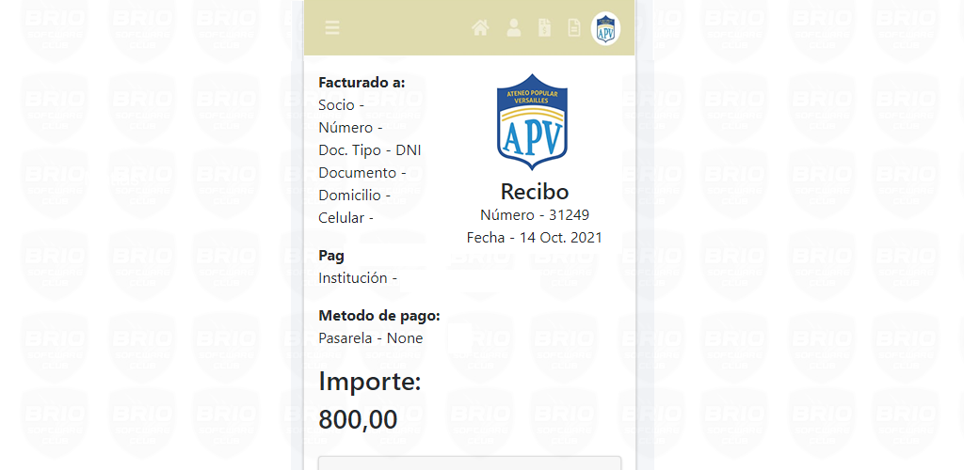Click the round APV club avatar
The height and width of the screenshot is (470, 964).
pos(605,29)
